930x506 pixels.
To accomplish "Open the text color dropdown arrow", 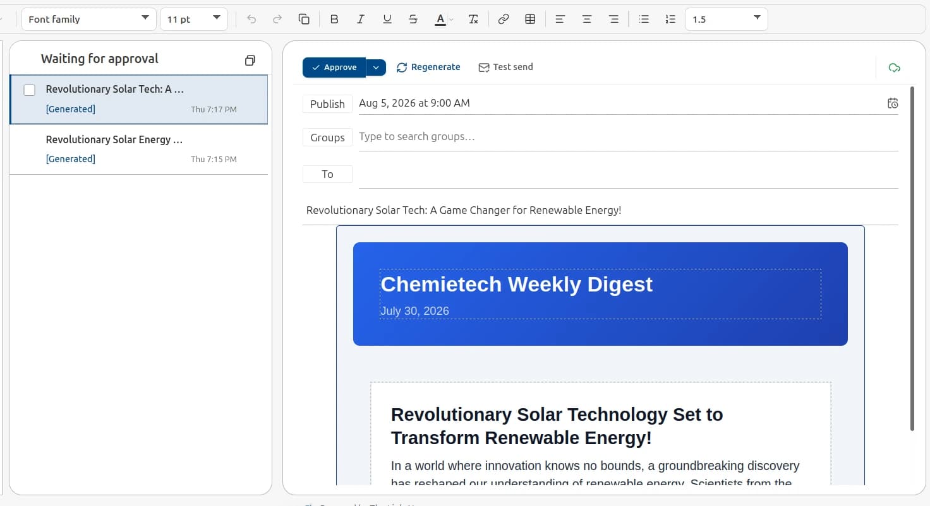I will pyautogui.click(x=451, y=20).
